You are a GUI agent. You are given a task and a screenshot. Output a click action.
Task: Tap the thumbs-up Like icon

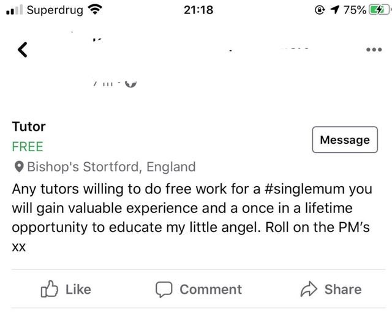click(49, 289)
